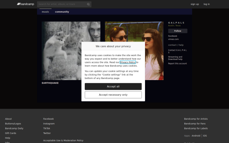Open Bandcamp for Artists
The height and width of the screenshot is (143, 229).
(196, 119)
